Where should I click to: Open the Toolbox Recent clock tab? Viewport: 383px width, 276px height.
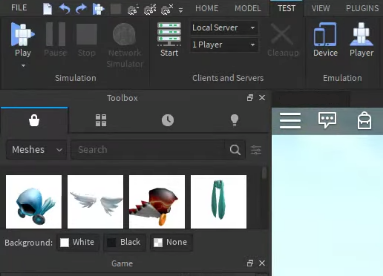coord(168,120)
